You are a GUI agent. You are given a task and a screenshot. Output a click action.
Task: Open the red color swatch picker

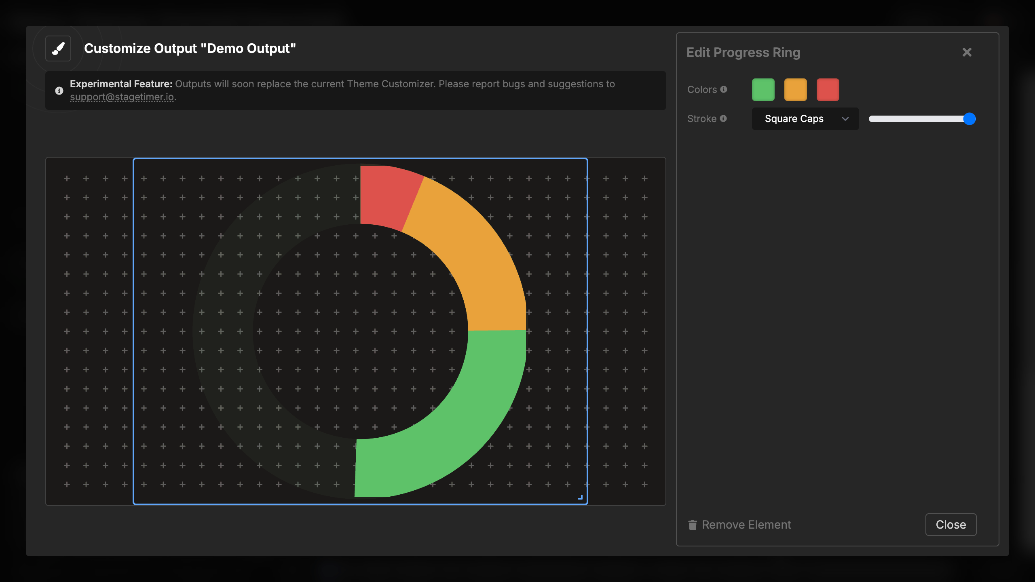coord(828,90)
